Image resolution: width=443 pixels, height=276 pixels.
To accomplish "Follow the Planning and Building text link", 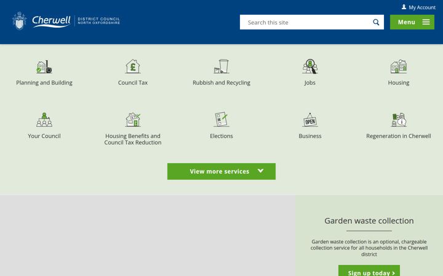I will point(44,83).
